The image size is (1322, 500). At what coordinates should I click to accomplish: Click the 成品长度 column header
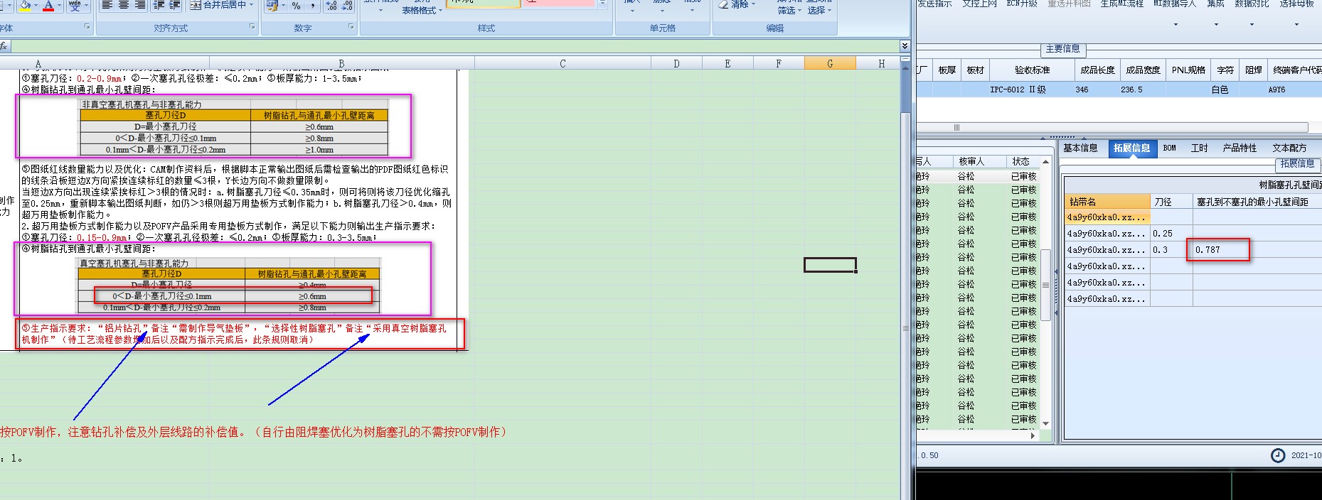coord(1097,70)
